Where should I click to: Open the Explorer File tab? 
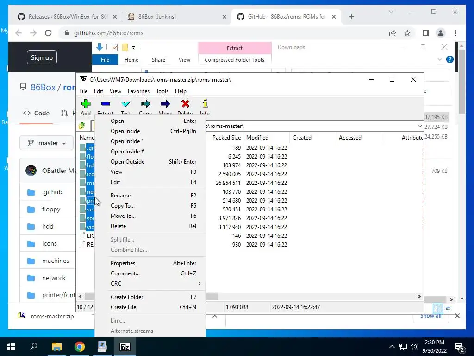(105, 60)
